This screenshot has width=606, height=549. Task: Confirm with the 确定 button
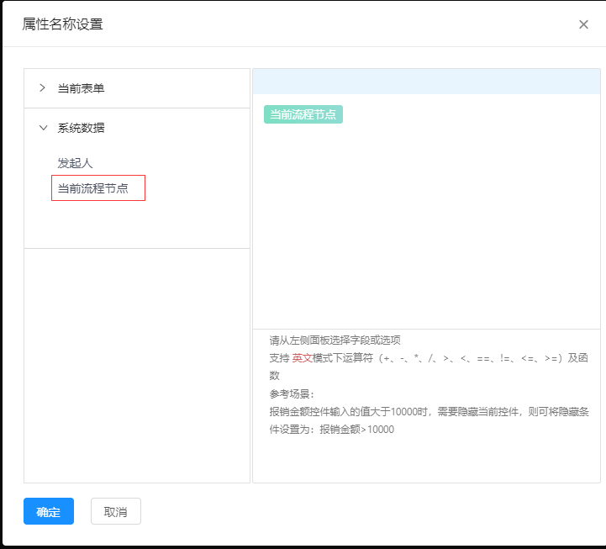click(x=49, y=511)
